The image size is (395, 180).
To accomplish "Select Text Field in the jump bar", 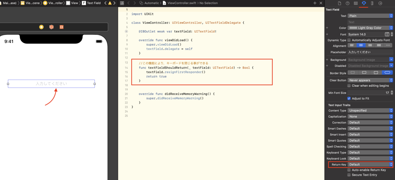I will (91, 3).
